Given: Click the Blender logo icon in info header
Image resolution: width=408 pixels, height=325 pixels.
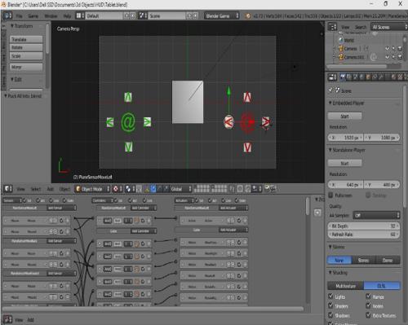Looking at the screenshot, I should (248, 16).
